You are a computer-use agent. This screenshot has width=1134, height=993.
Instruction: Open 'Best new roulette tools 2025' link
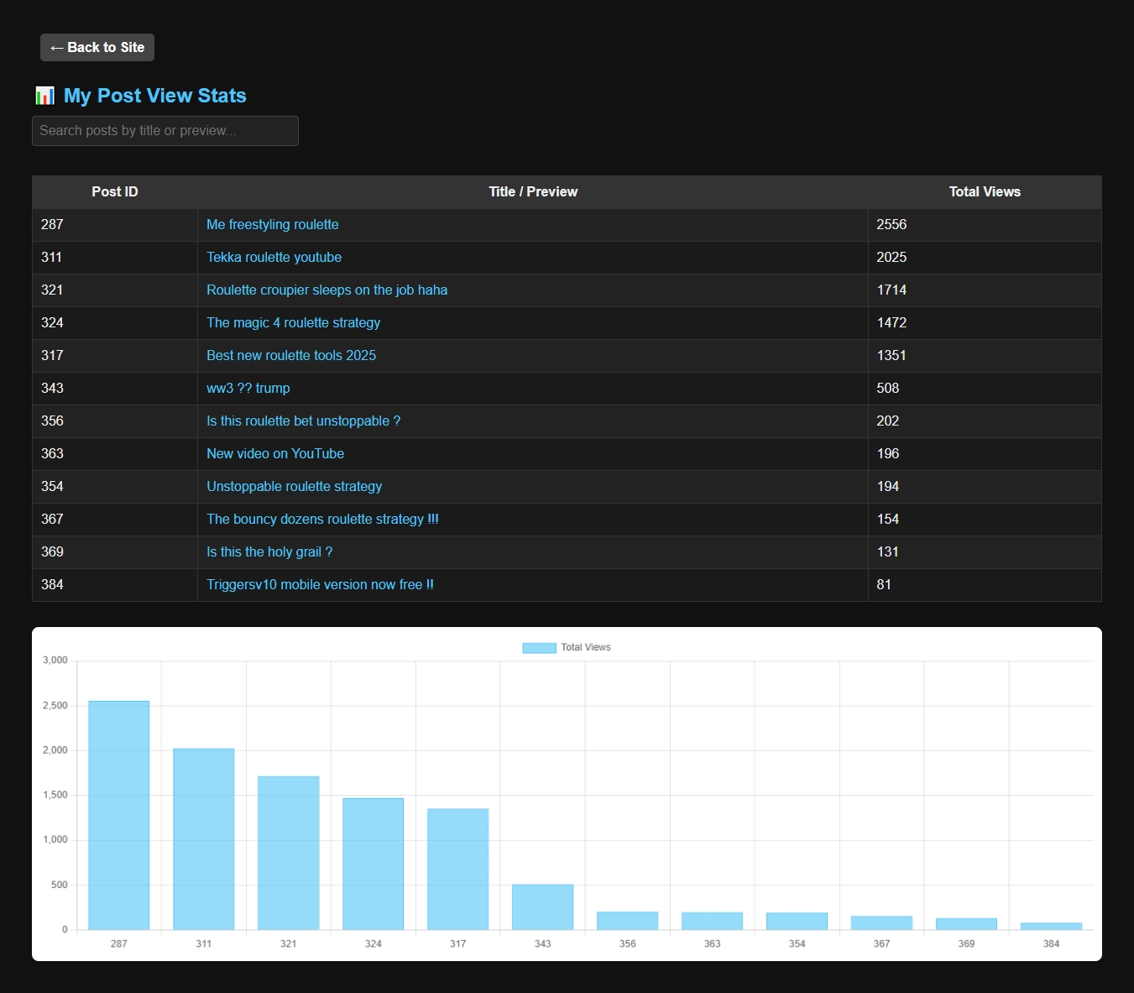pyautogui.click(x=291, y=356)
